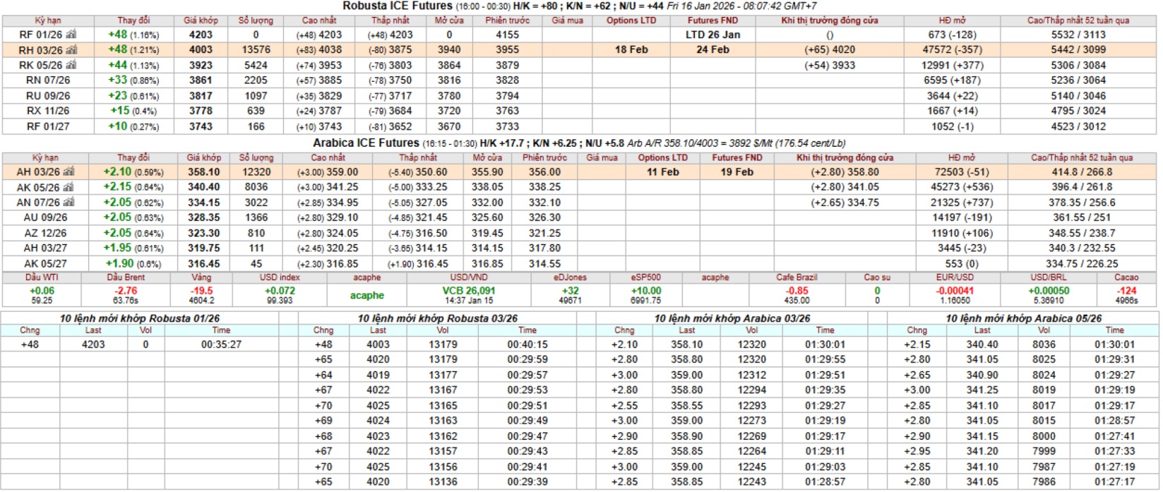Click the eSP500 label
This screenshot has height=492, width=1163.
[646, 277]
